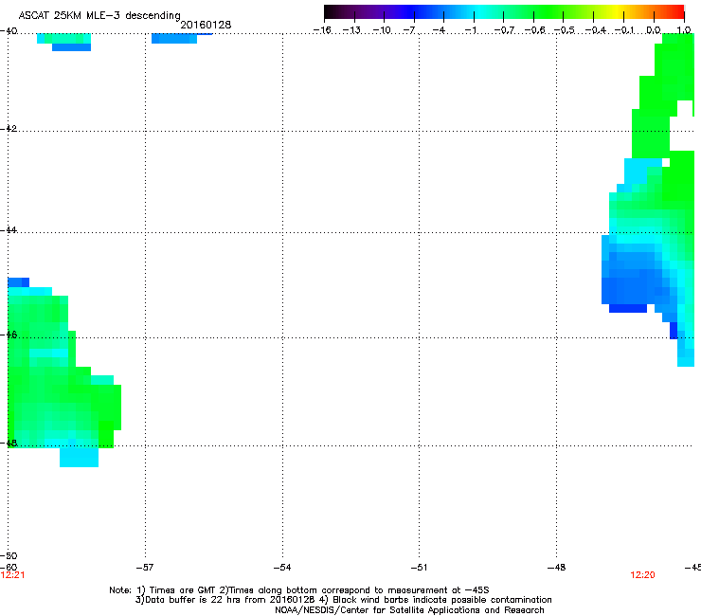701x616 pixels.
Task: Click the color bar label "-0.6"
Action: click(x=534, y=30)
